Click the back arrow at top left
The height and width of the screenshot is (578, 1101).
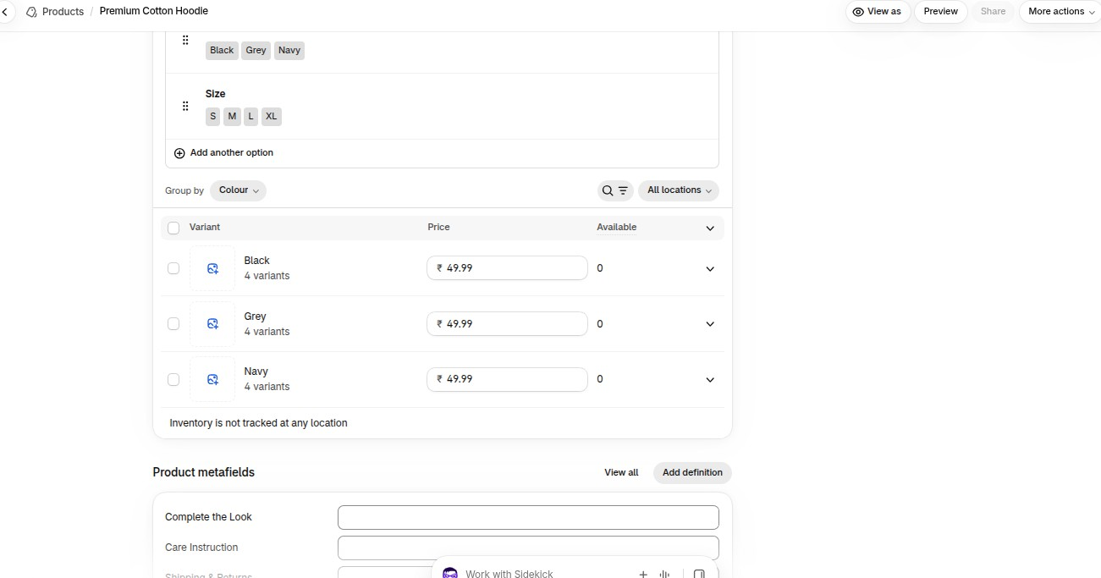coord(5,12)
